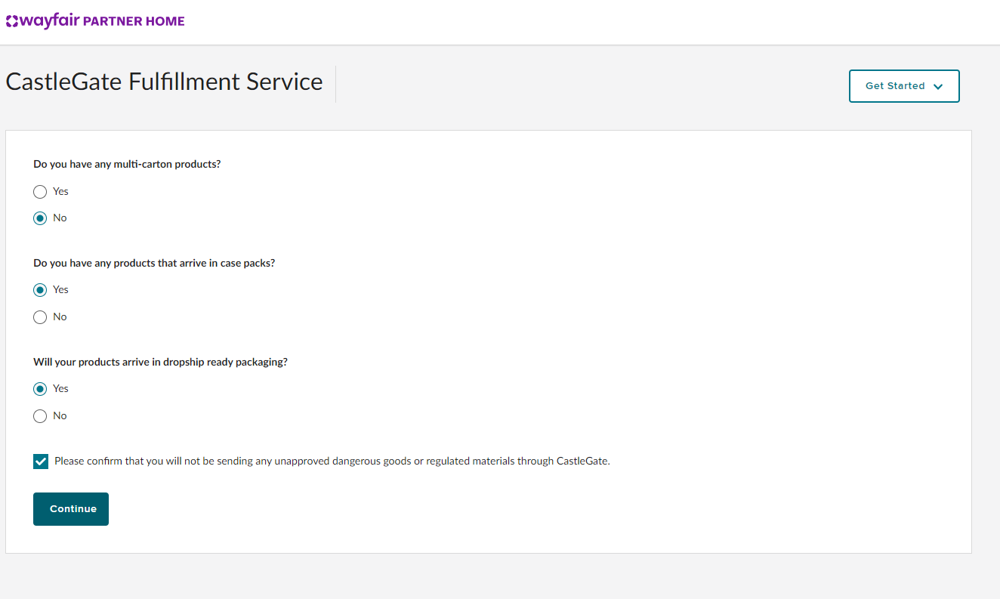
Task: Click the CastleGate Fulfillment Service heading
Action: pos(164,82)
